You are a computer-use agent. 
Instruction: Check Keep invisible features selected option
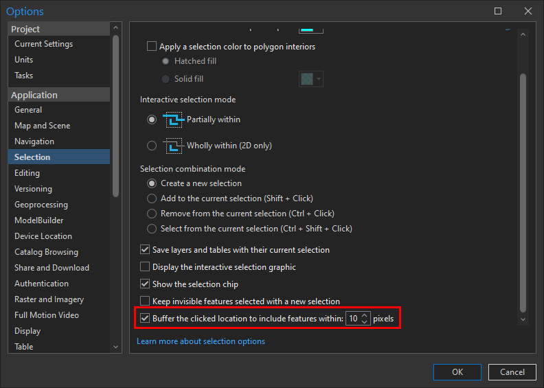coord(145,301)
